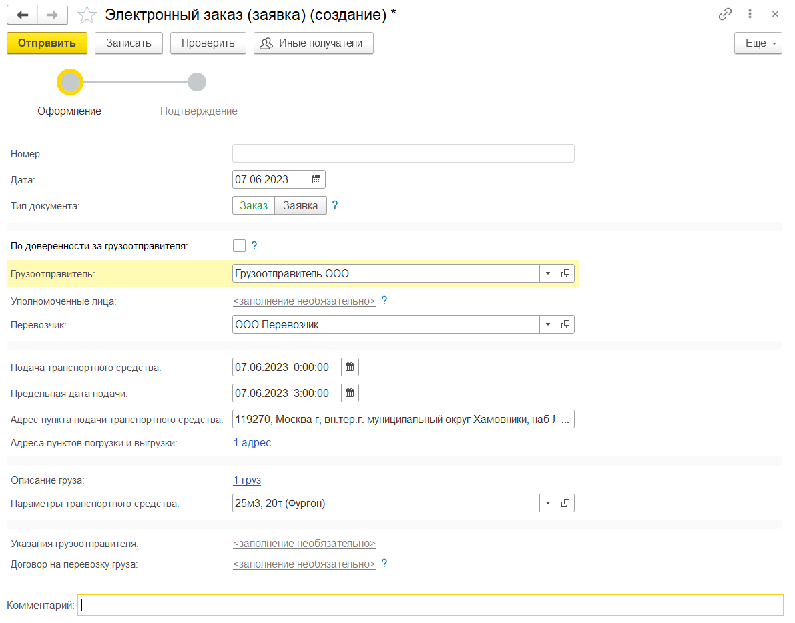This screenshot has height=623, width=795.
Task: Expand the Перевозчик dropdown list
Action: 547,324
